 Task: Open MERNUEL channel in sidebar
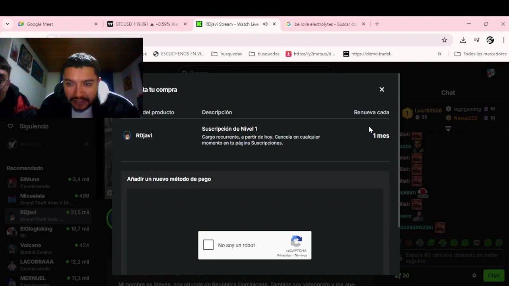[x=48, y=281]
